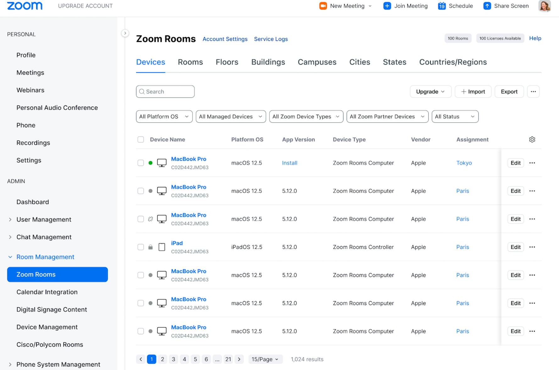Click the Schedule calendar icon

442,6
